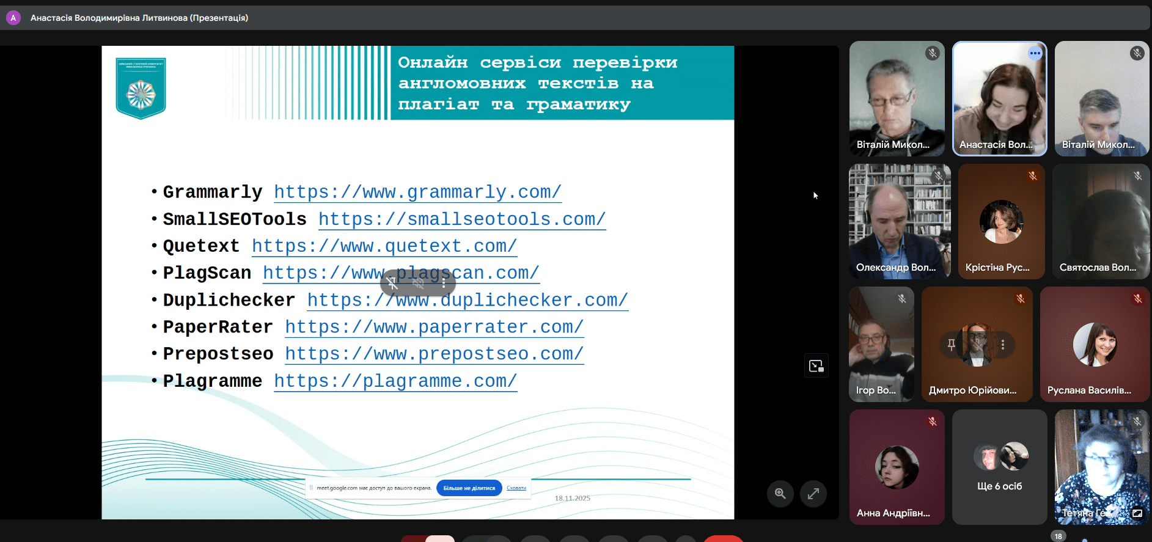The image size is (1152, 542).
Task: Click the red end-call button at the bottom
Action: coord(723,538)
